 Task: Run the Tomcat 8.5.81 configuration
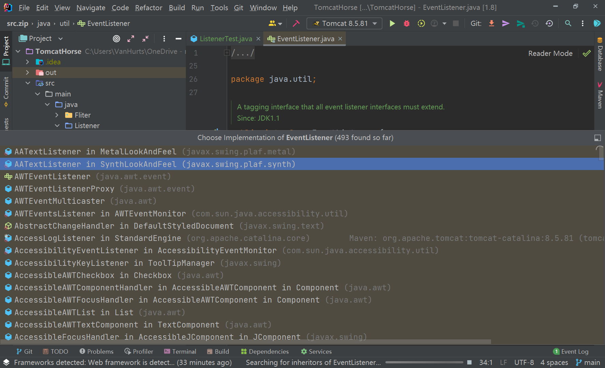click(x=392, y=23)
